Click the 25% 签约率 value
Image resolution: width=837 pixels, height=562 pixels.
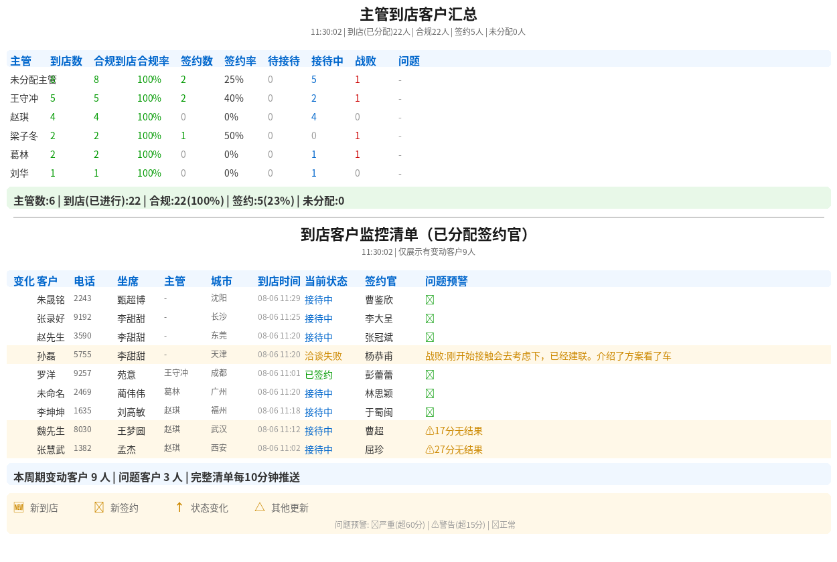(x=234, y=80)
